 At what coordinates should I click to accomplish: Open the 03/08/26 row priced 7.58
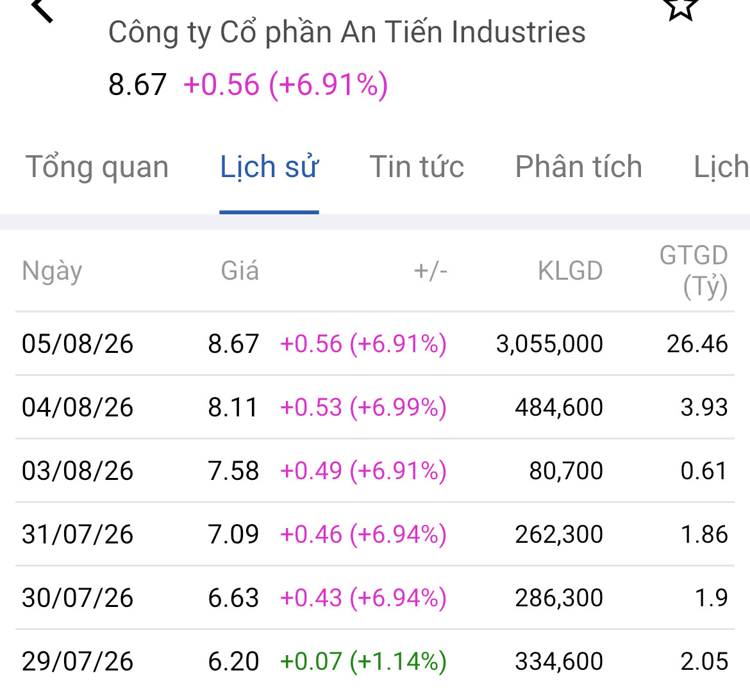[x=375, y=471]
